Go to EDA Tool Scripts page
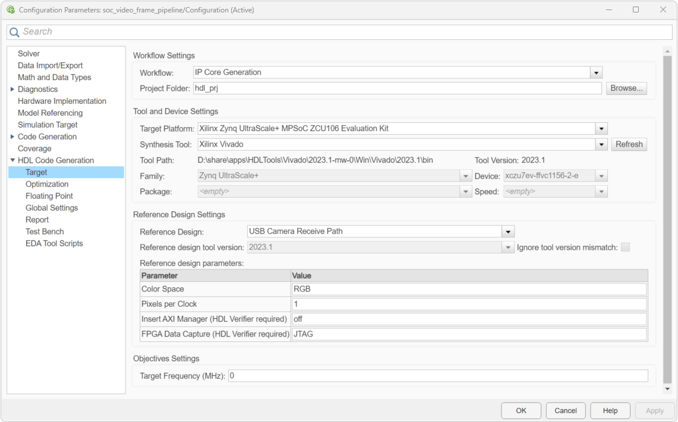The image size is (678, 422). point(54,243)
